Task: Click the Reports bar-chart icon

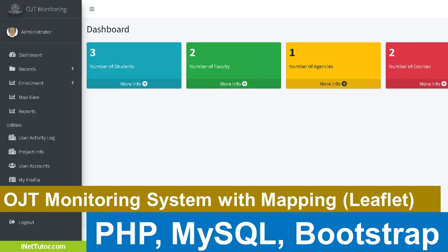Action: pyautogui.click(x=12, y=111)
